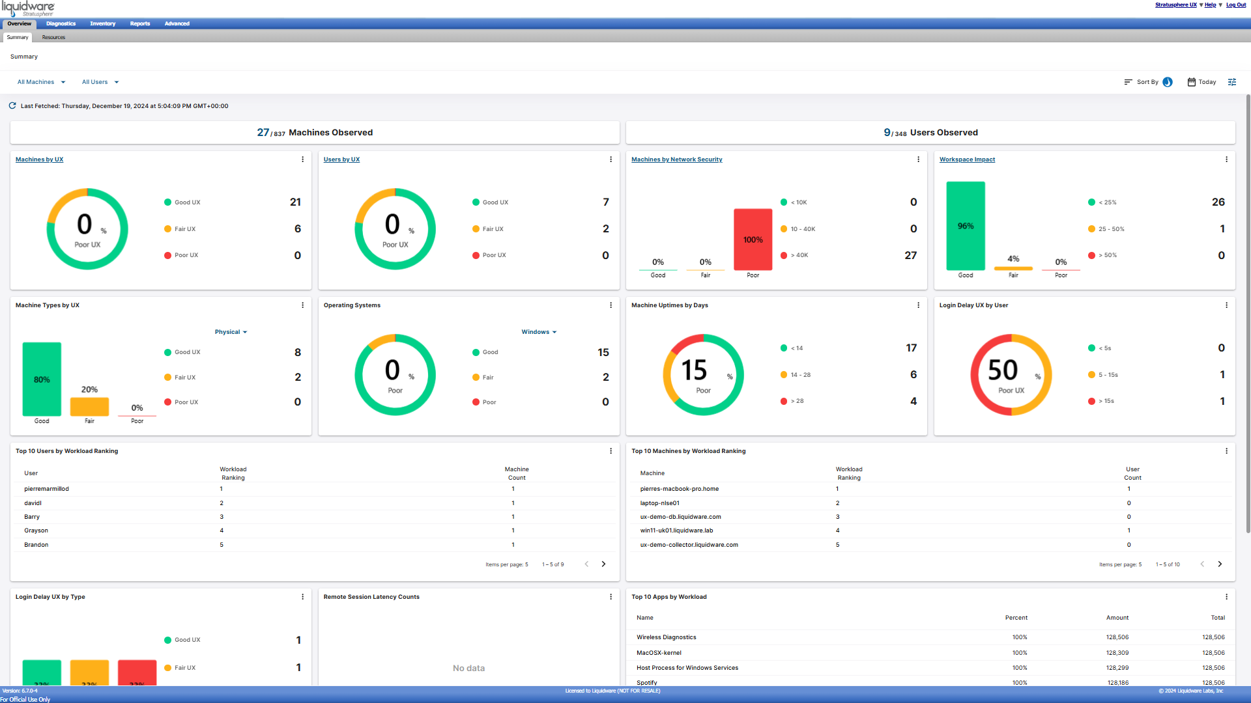Expand the All Users dropdown filter
The image size is (1251, 703).
tap(100, 81)
